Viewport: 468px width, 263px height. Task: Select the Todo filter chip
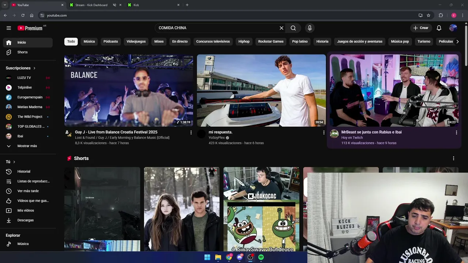point(71,42)
